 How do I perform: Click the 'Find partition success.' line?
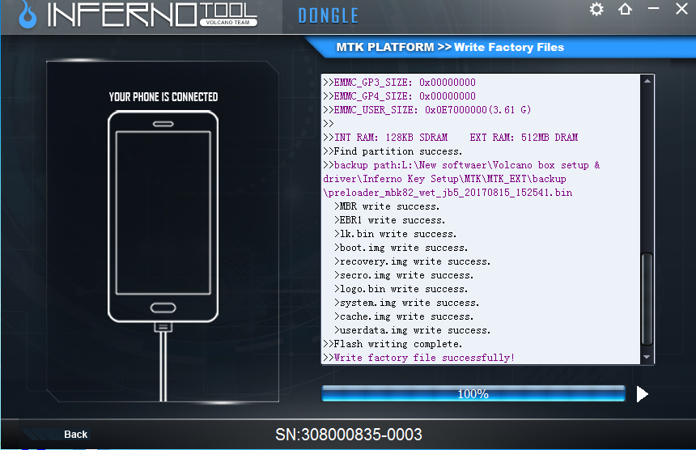pyautogui.click(x=393, y=151)
